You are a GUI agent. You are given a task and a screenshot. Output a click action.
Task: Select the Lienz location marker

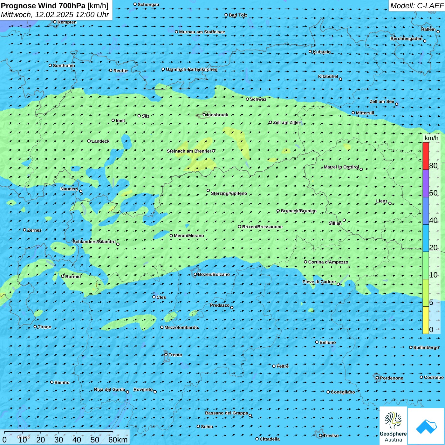(390, 203)
